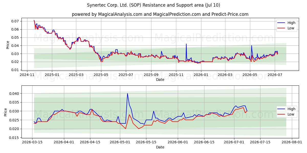
Task: Click the '2026-07' x-axis label in top chart
Action: [275, 75]
